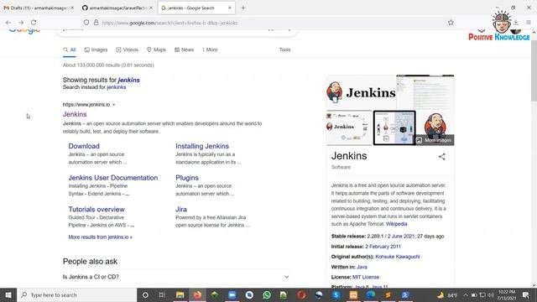Open Skype from the taskbar
Viewport: 537px width, 302px height.
336,294
